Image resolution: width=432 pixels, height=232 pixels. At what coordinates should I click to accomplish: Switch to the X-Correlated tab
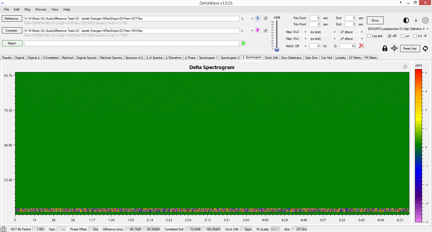coord(50,57)
